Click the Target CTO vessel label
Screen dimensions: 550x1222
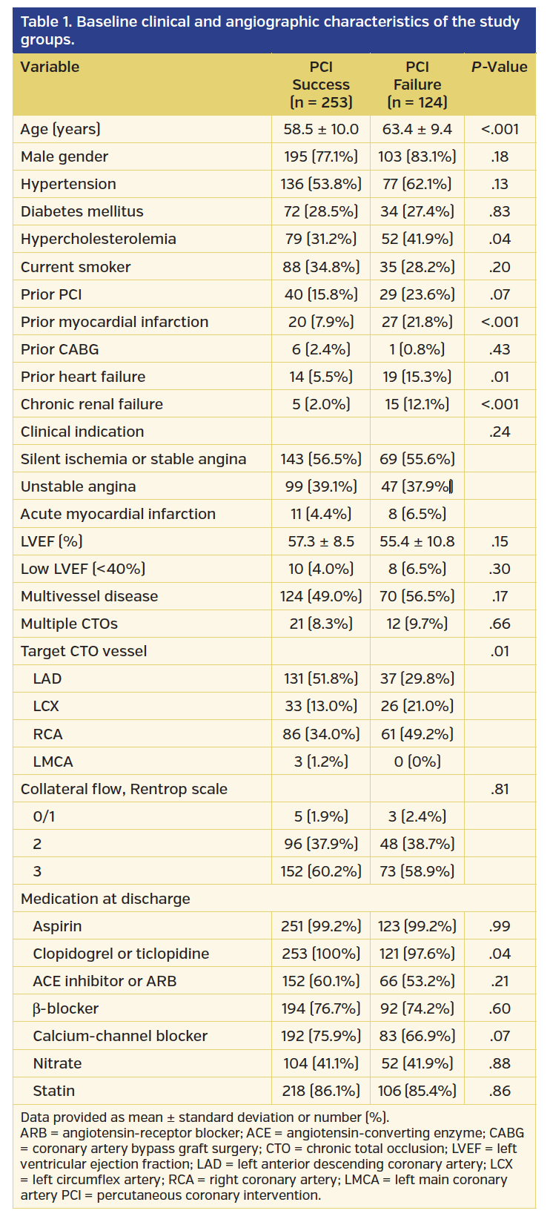tap(84, 651)
